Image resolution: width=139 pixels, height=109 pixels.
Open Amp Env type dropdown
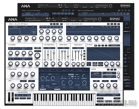point(63,48)
